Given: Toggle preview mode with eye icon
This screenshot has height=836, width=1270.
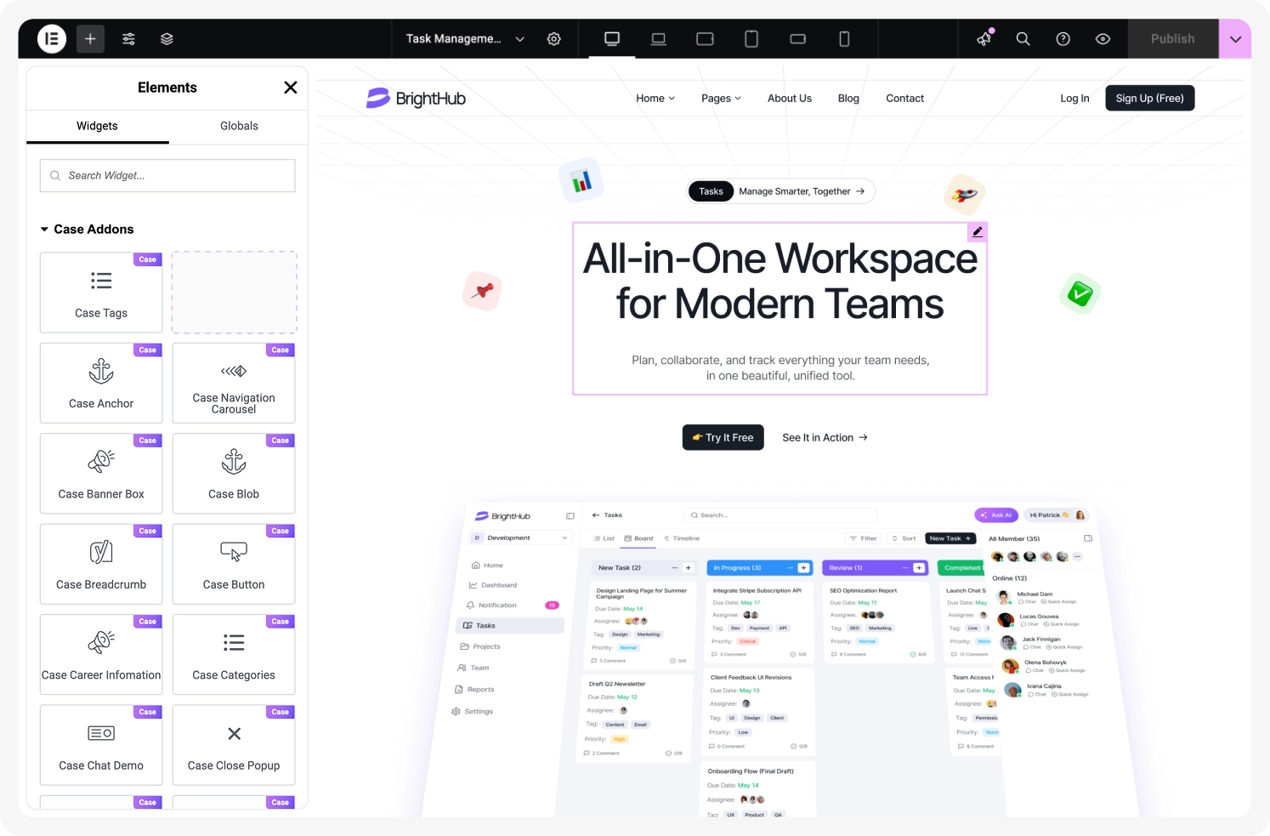Looking at the screenshot, I should [1103, 39].
